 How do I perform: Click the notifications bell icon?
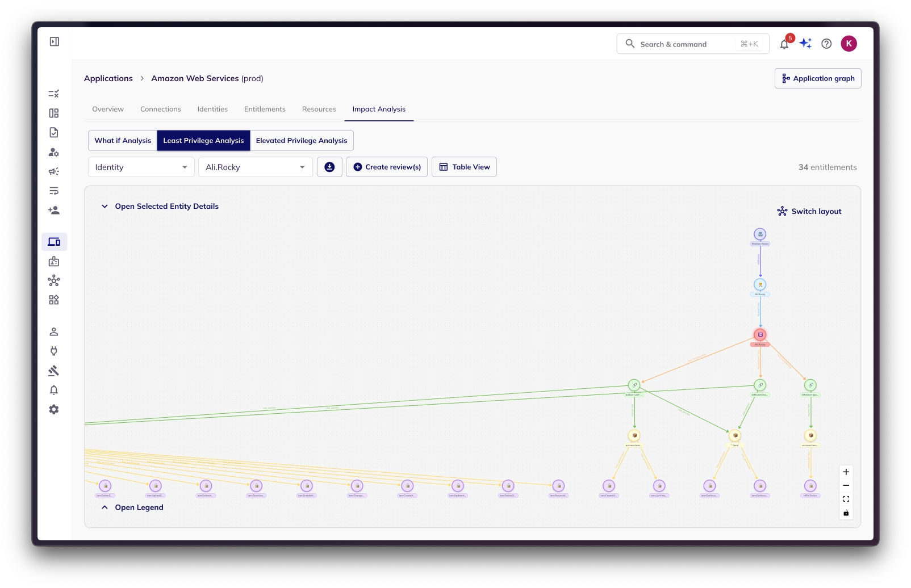[784, 44]
